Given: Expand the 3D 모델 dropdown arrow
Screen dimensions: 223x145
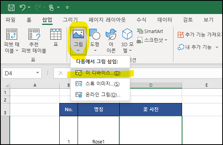Looking at the screenshot, I should click(131, 50).
